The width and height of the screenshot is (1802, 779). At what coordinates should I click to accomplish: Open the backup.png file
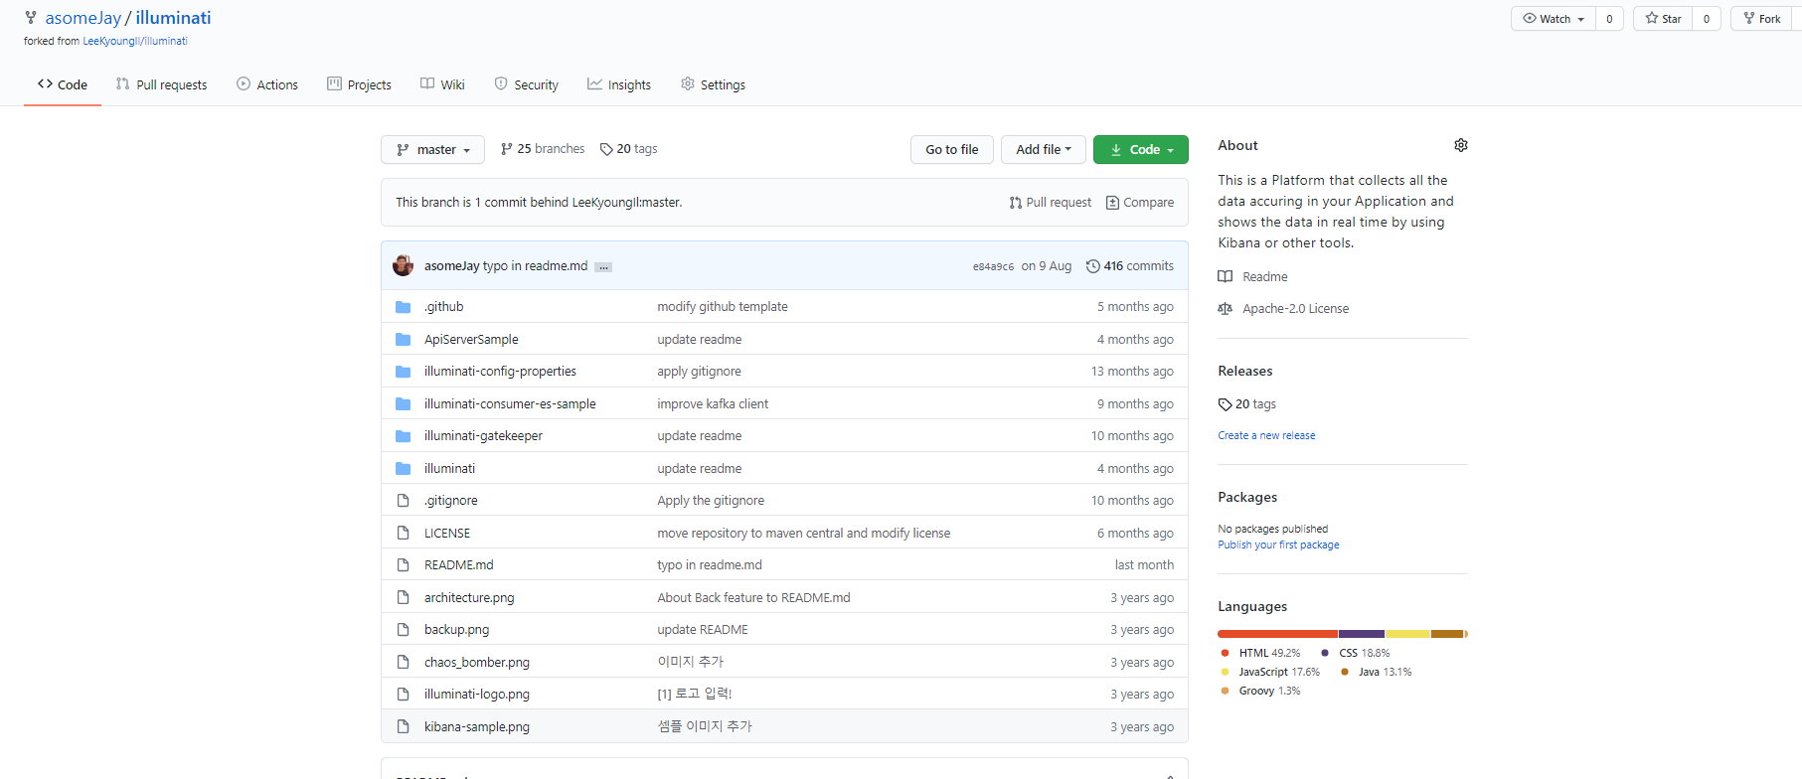coord(456,630)
